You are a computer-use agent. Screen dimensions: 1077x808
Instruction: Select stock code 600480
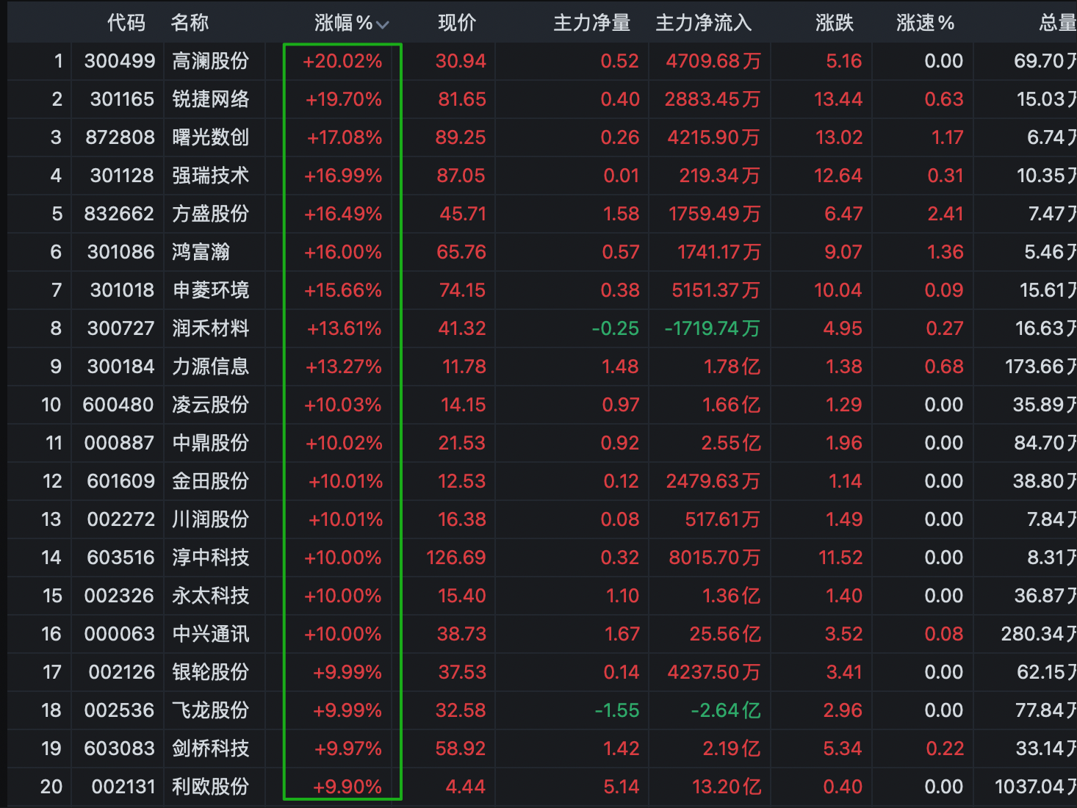pos(118,405)
